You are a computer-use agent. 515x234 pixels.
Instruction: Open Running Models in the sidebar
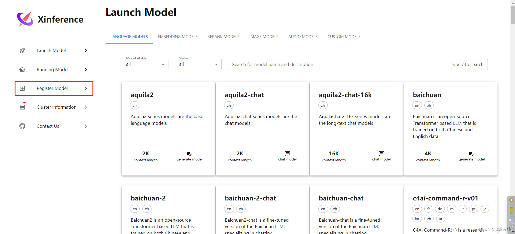[54, 70]
